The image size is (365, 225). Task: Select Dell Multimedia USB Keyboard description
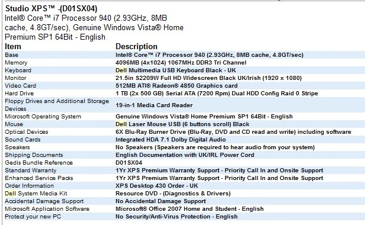point(176,70)
